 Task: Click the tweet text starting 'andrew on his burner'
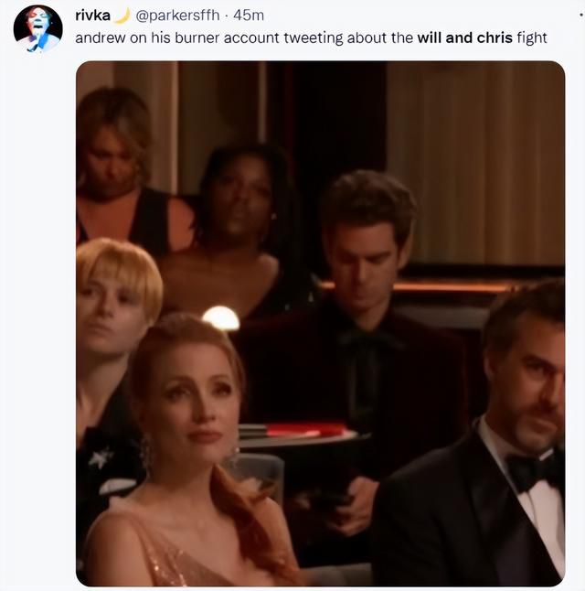pyautogui.click(x=311, y=38)
